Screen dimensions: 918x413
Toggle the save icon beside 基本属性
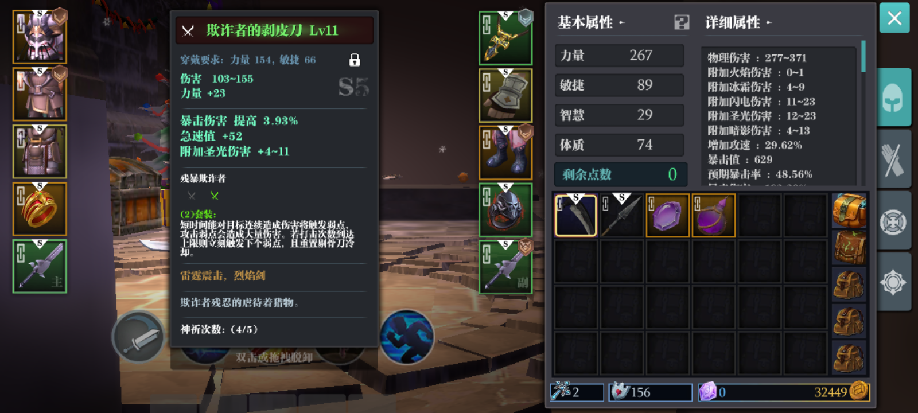click(x=682, y=22)
